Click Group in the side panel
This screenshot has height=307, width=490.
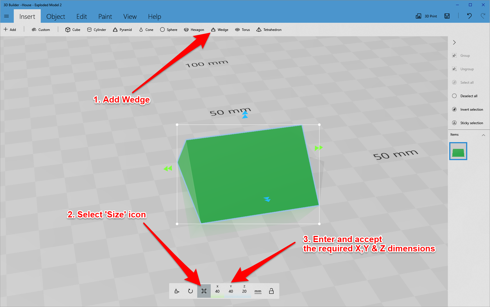tap(461, 56)
